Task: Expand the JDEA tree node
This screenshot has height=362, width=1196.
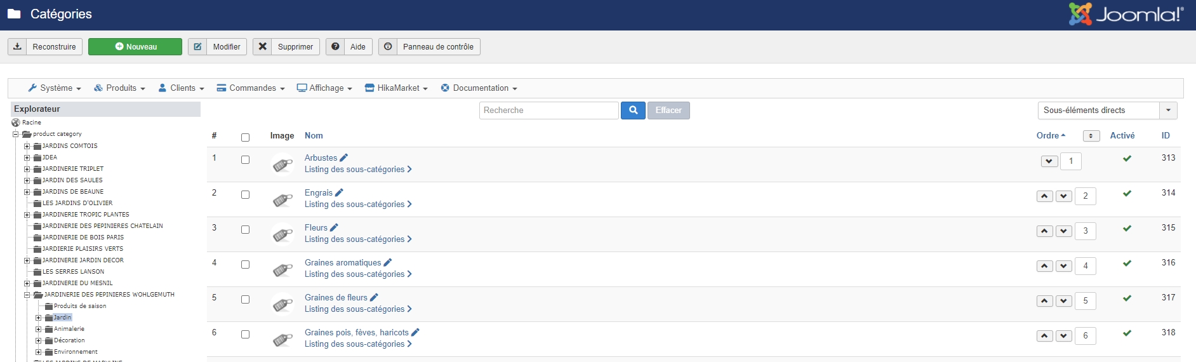Action: (27, 158)
